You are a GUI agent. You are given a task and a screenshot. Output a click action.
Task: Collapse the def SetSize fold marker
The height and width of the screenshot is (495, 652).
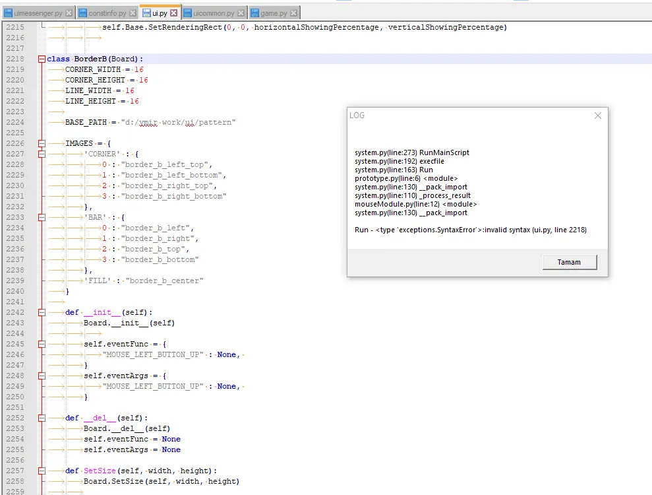(42, 471)
